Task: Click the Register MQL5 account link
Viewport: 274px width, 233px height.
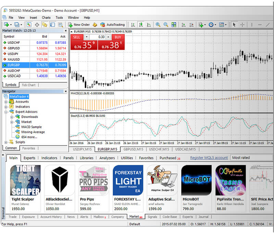Action: [x=209, y=158]
